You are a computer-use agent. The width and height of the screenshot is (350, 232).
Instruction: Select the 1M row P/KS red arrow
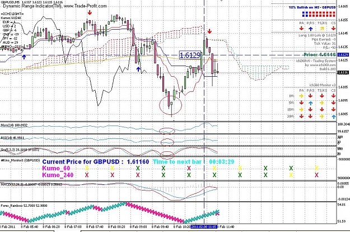click(310, 96)
